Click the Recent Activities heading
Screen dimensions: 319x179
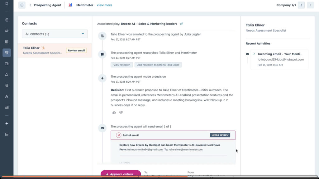coord(258,44)
